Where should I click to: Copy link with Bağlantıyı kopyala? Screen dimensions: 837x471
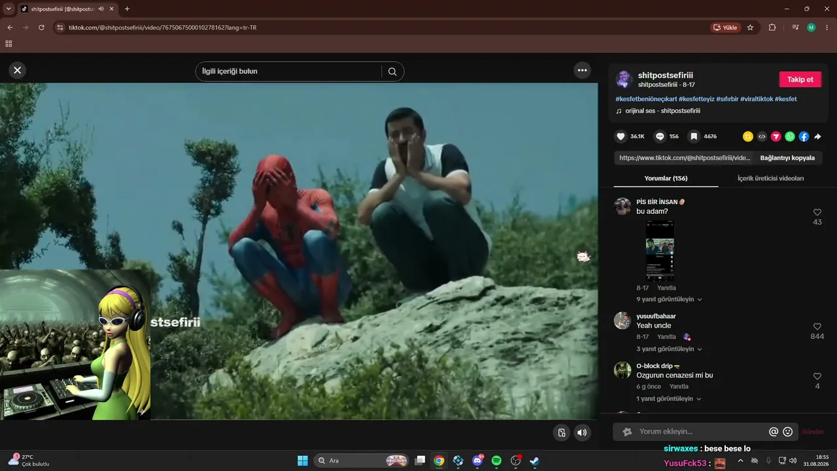(x=787, y=158)
